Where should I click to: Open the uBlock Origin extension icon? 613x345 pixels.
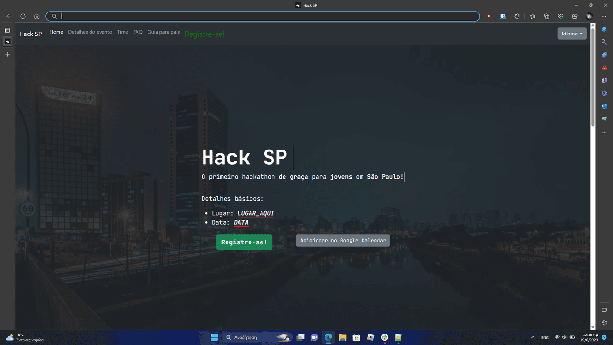(488, 16)
